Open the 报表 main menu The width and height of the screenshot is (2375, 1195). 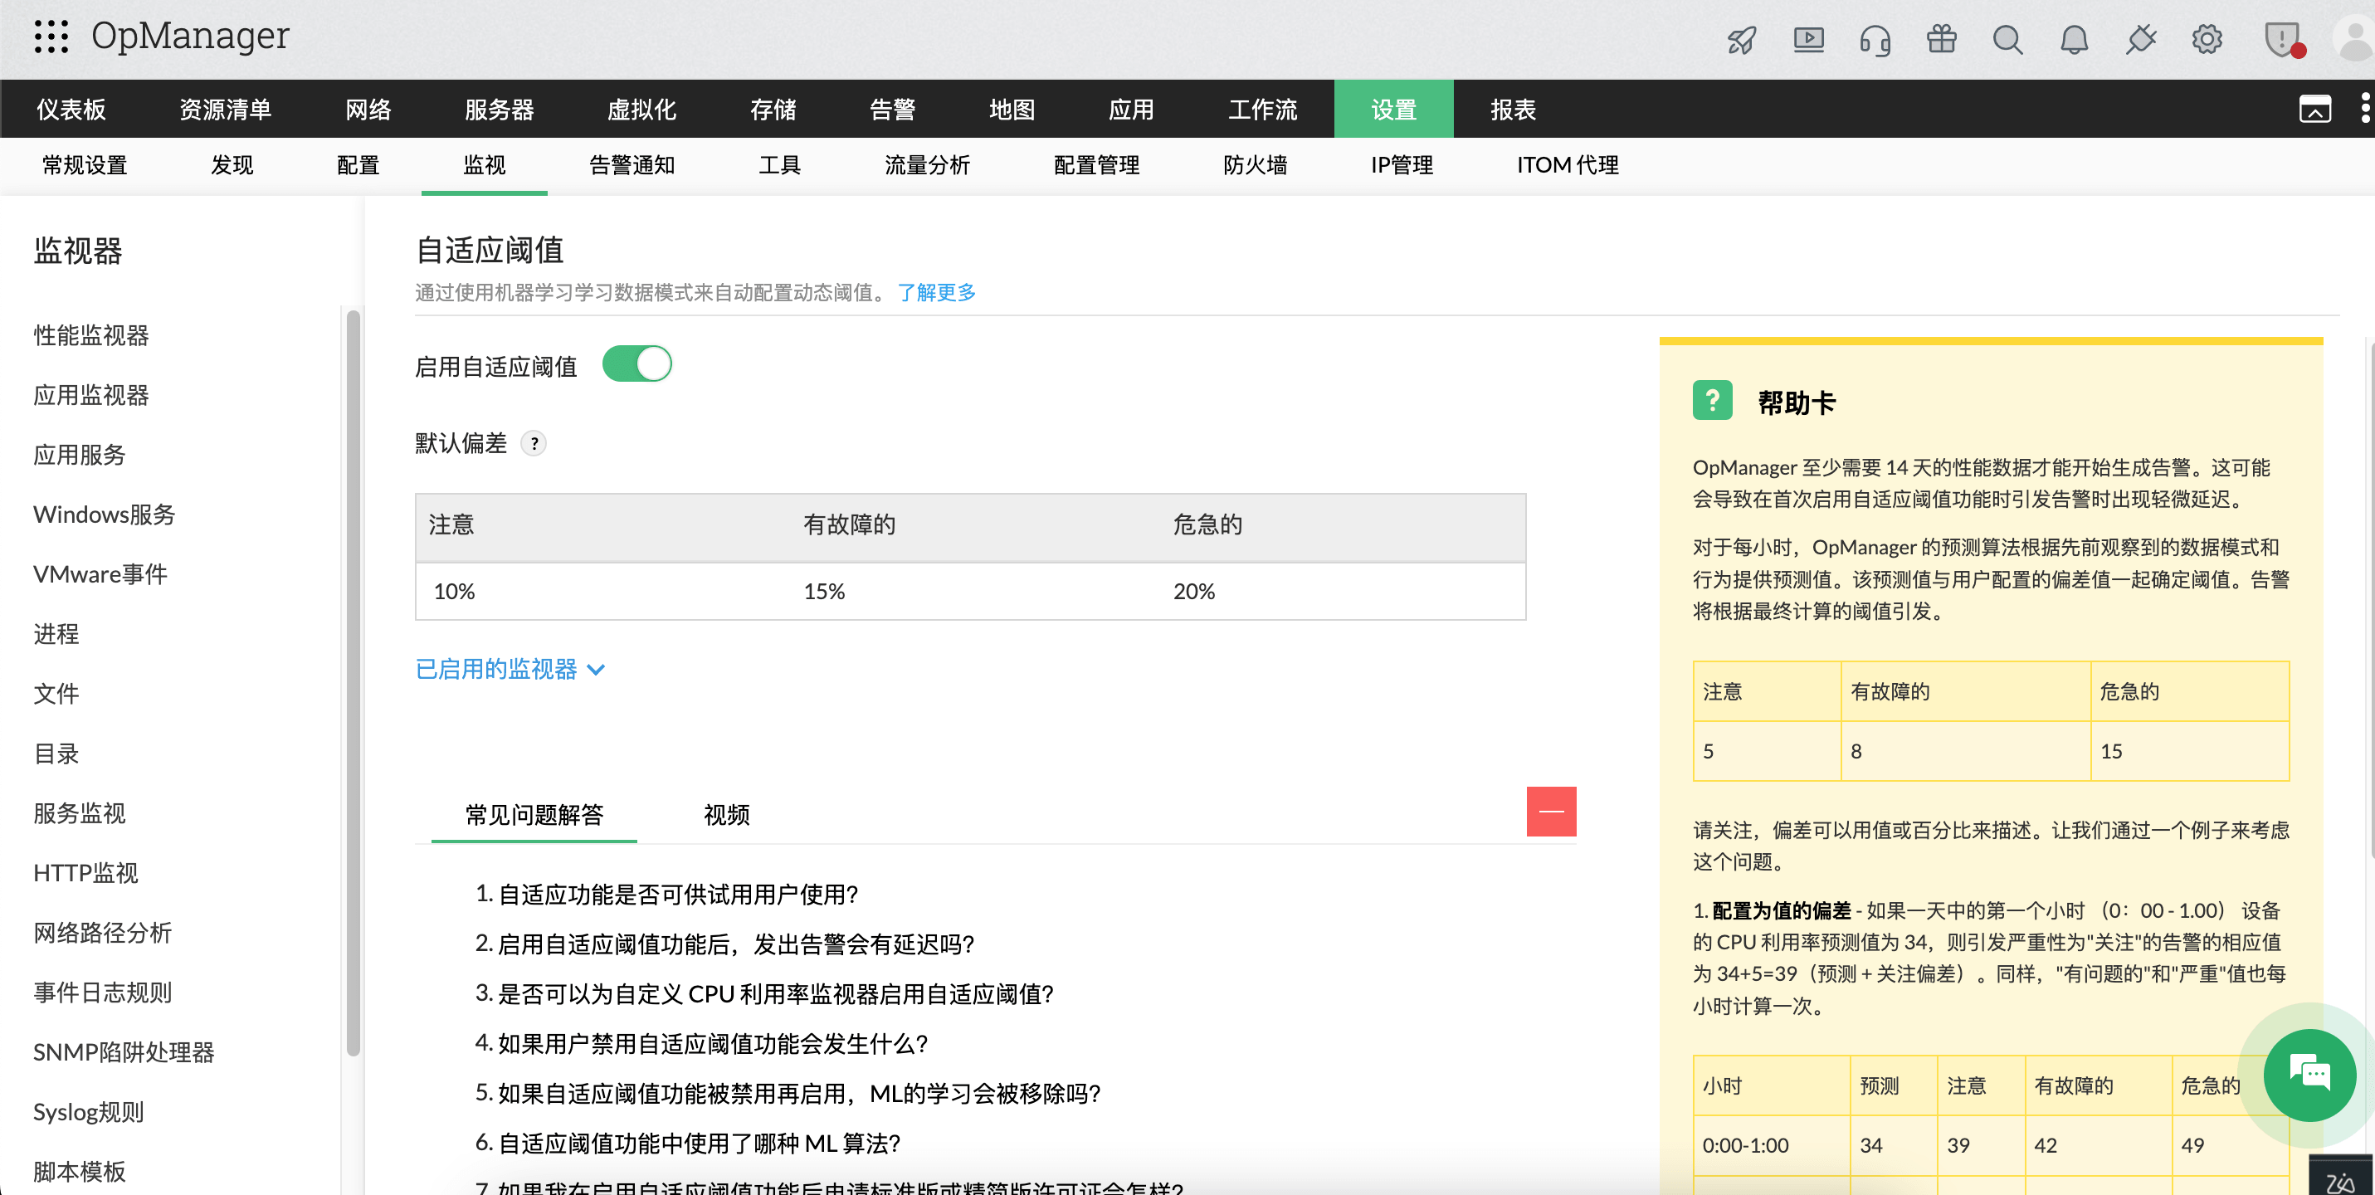pyautogui.click(x=1513, y=110)
